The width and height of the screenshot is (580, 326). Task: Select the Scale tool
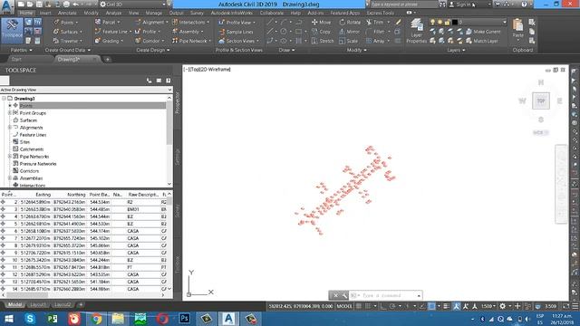point(348,41)
